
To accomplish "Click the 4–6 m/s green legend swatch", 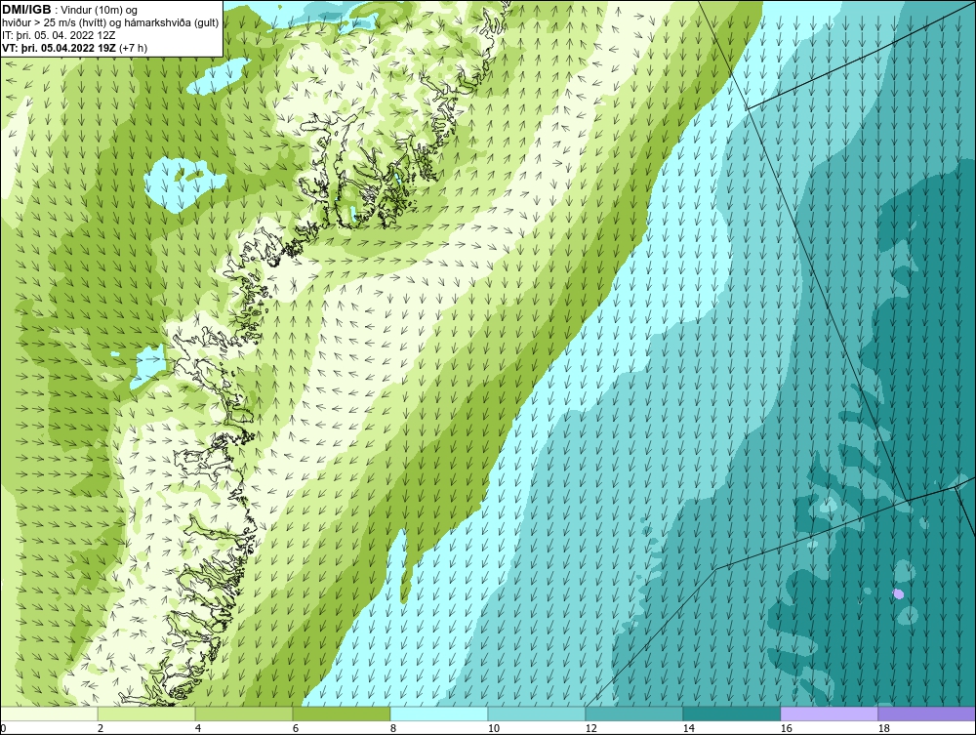I will 244,714.
